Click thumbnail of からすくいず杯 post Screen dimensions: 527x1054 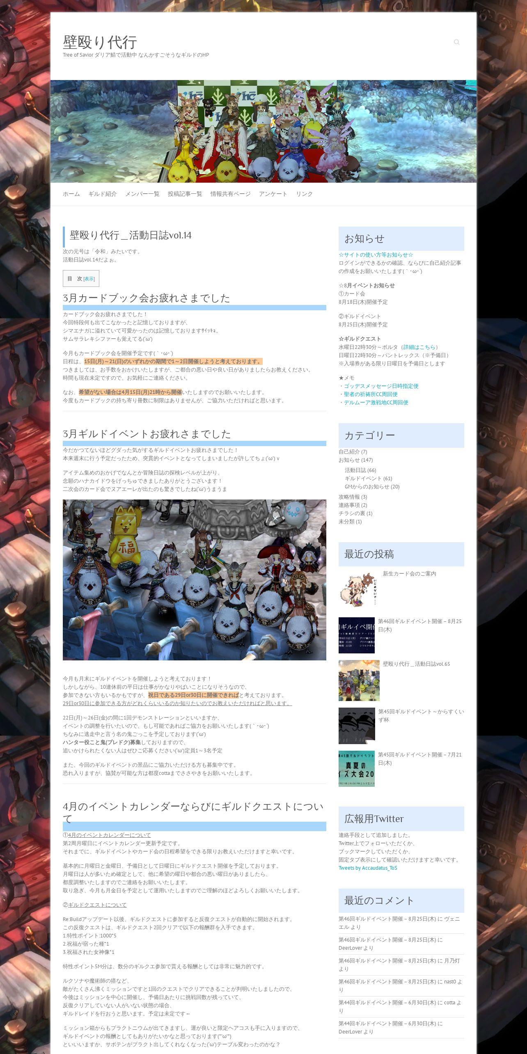357,726
